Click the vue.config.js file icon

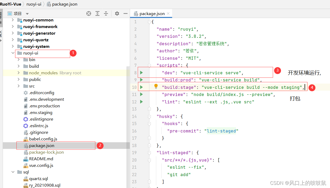[26, 166]
